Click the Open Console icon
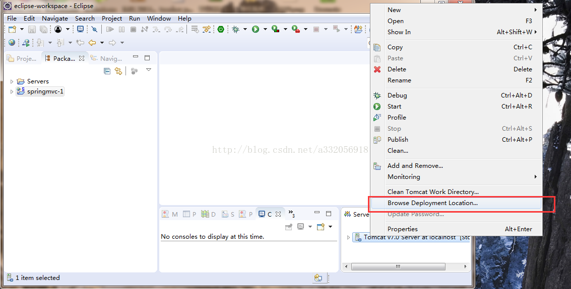This screenshot has width=571, height=289. pyautogui.click(x=321, y=227)
